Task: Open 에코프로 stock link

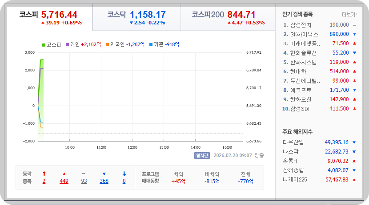Action: [301, 90]
